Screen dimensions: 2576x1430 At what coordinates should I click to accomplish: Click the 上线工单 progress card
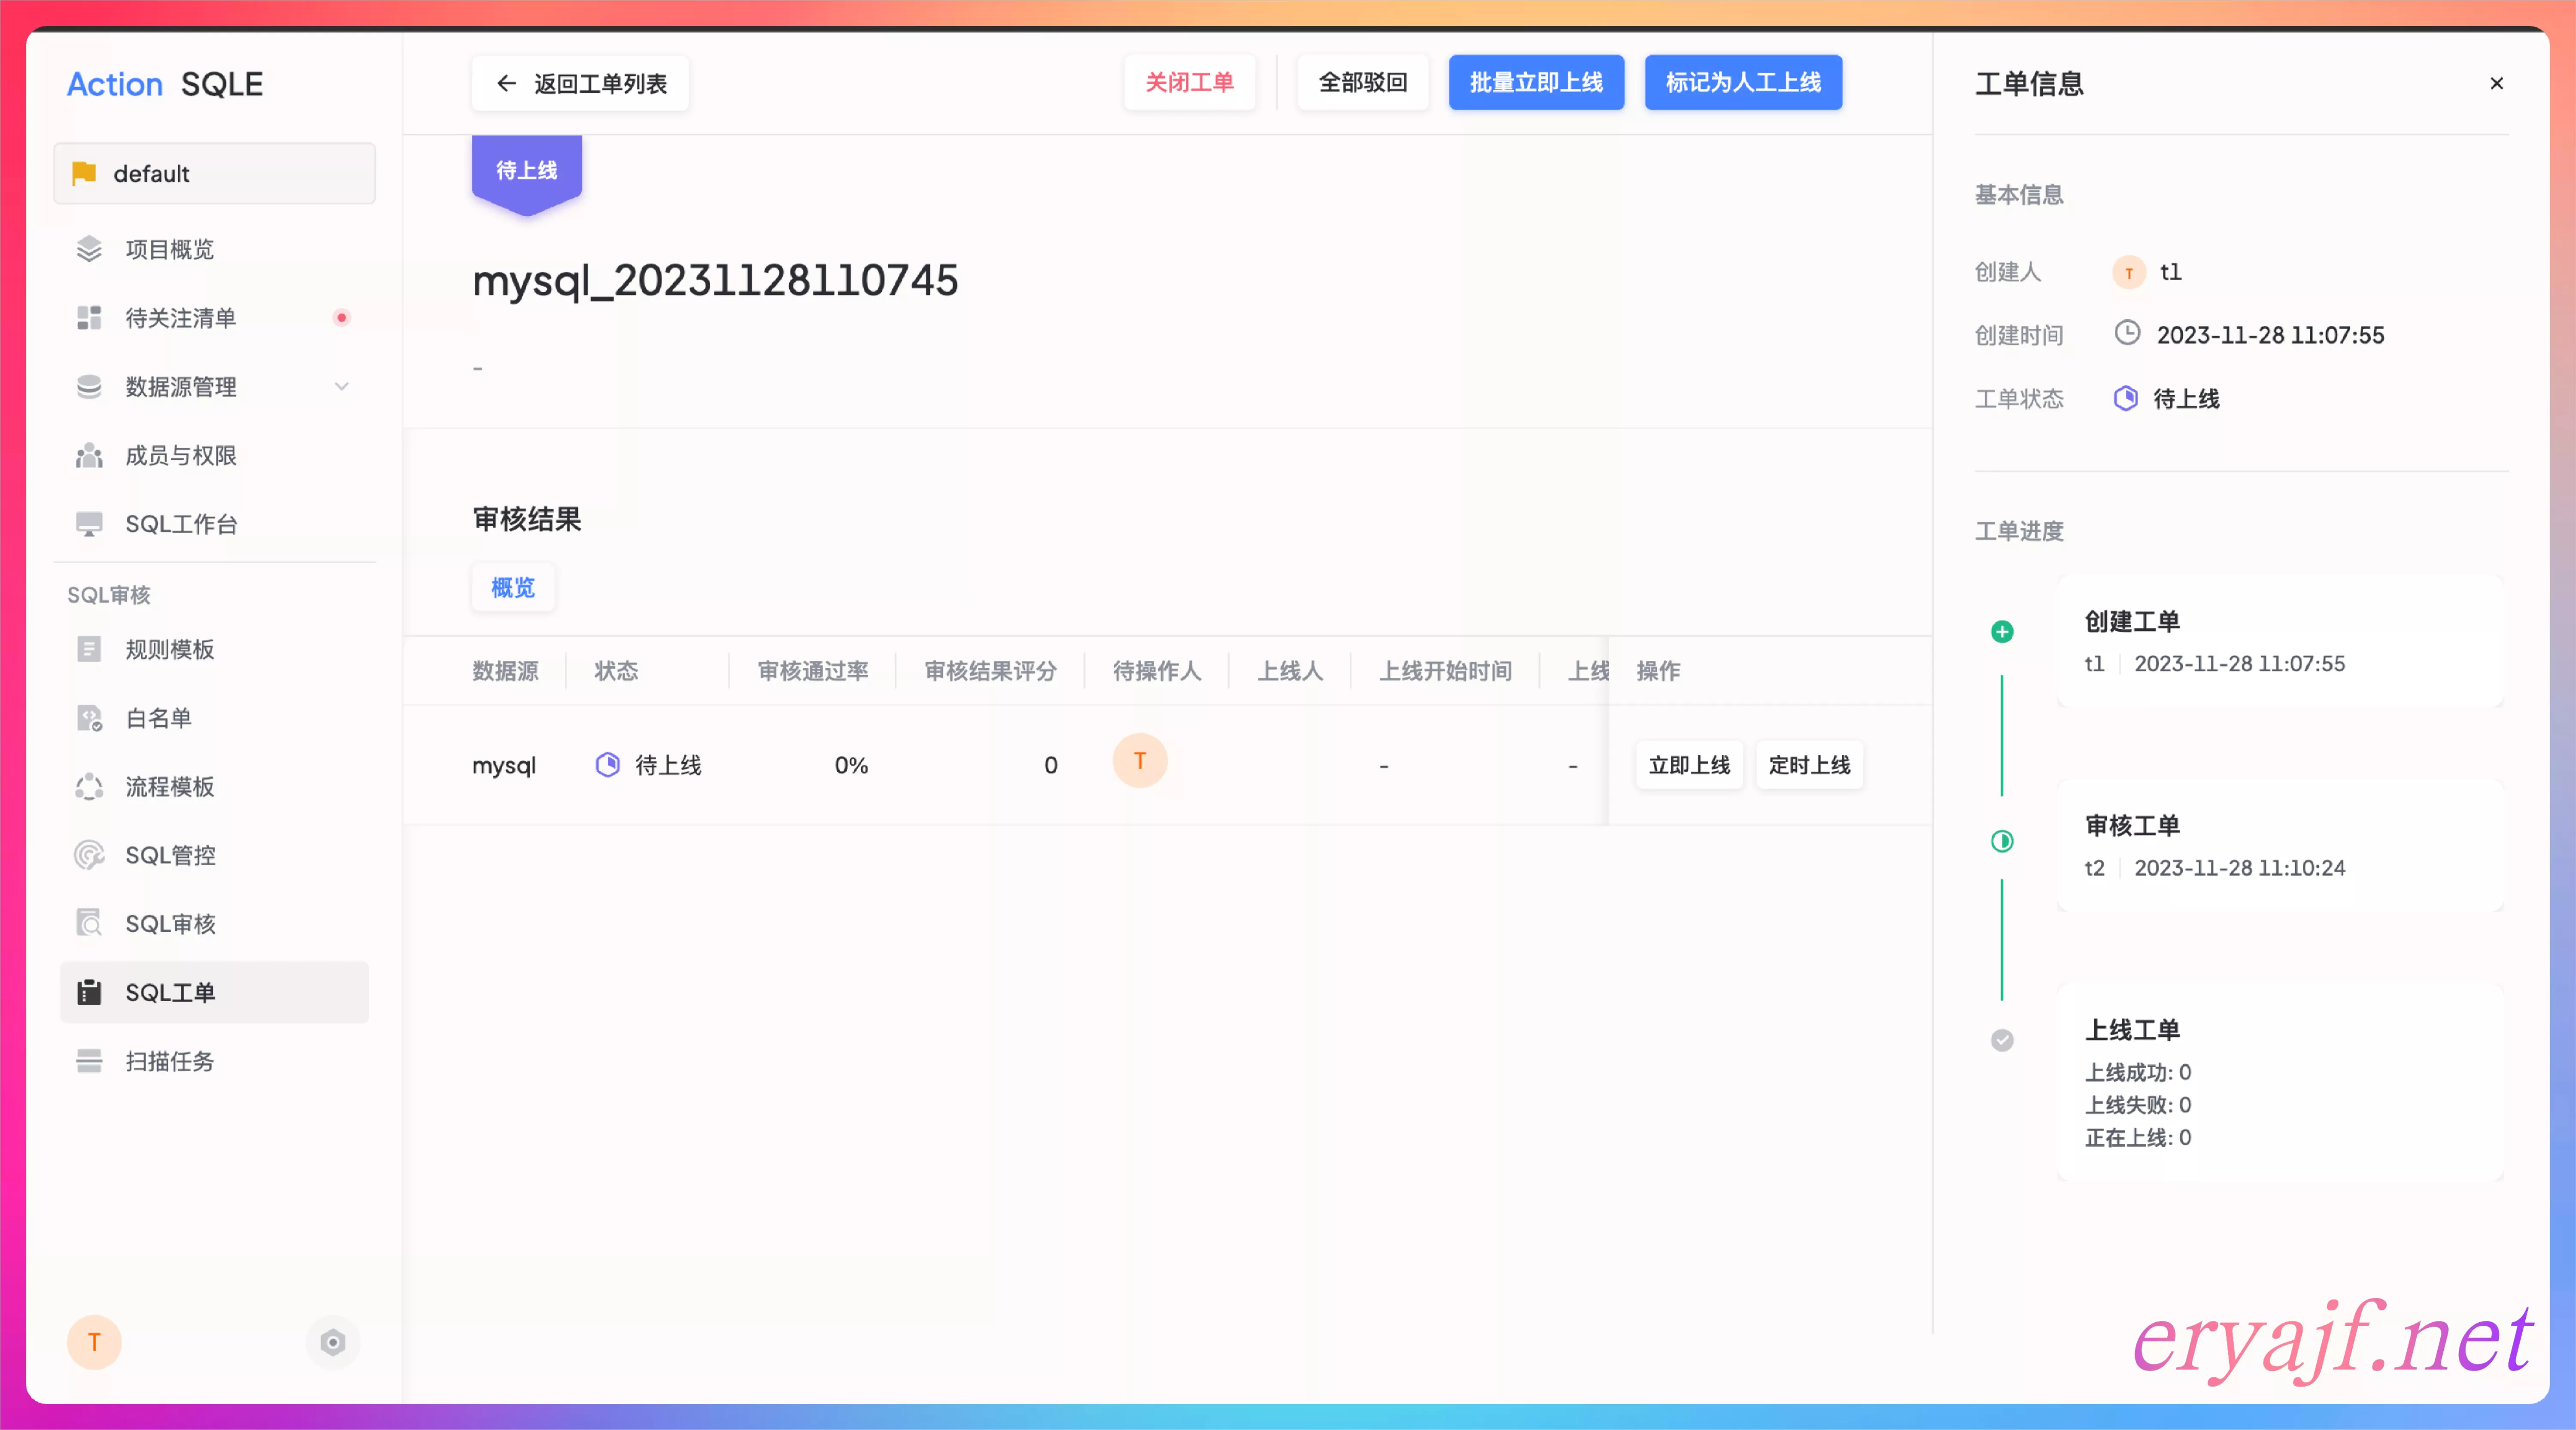[2280, 1083]
